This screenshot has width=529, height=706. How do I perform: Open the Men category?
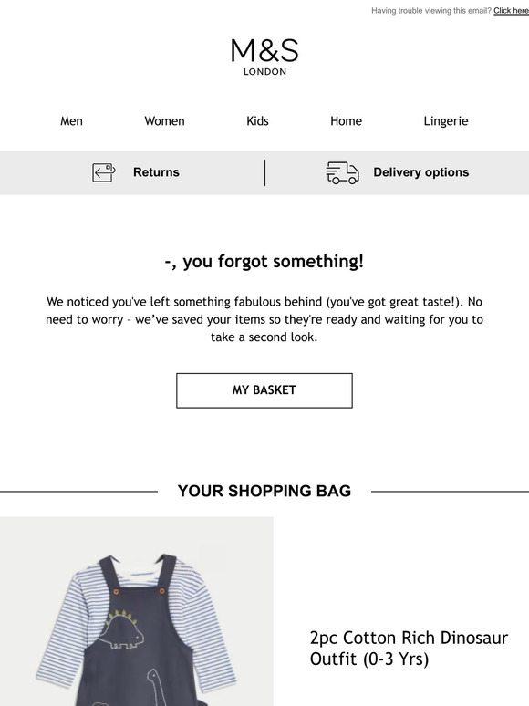(71, 121)
